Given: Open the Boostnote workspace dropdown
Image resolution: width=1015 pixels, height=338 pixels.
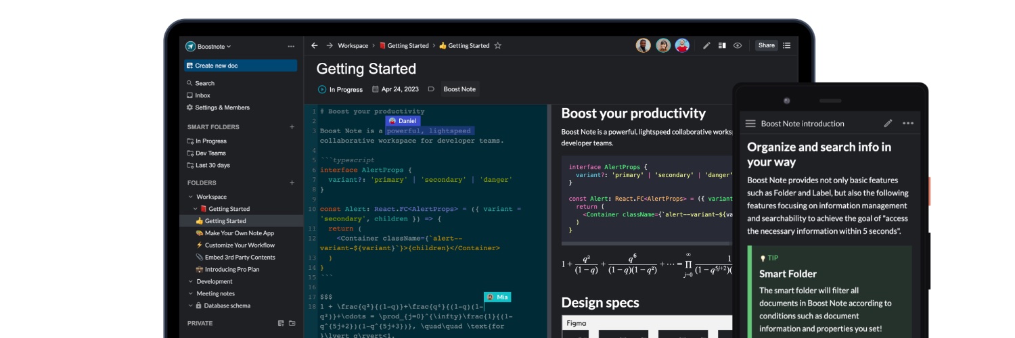Looking at the screenshot, I should pos(209,47).
